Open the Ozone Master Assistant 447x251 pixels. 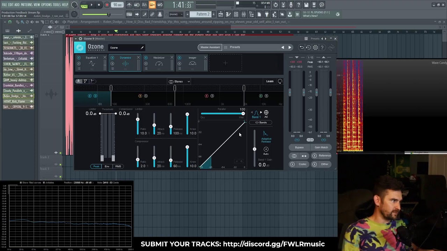[210, 47]
